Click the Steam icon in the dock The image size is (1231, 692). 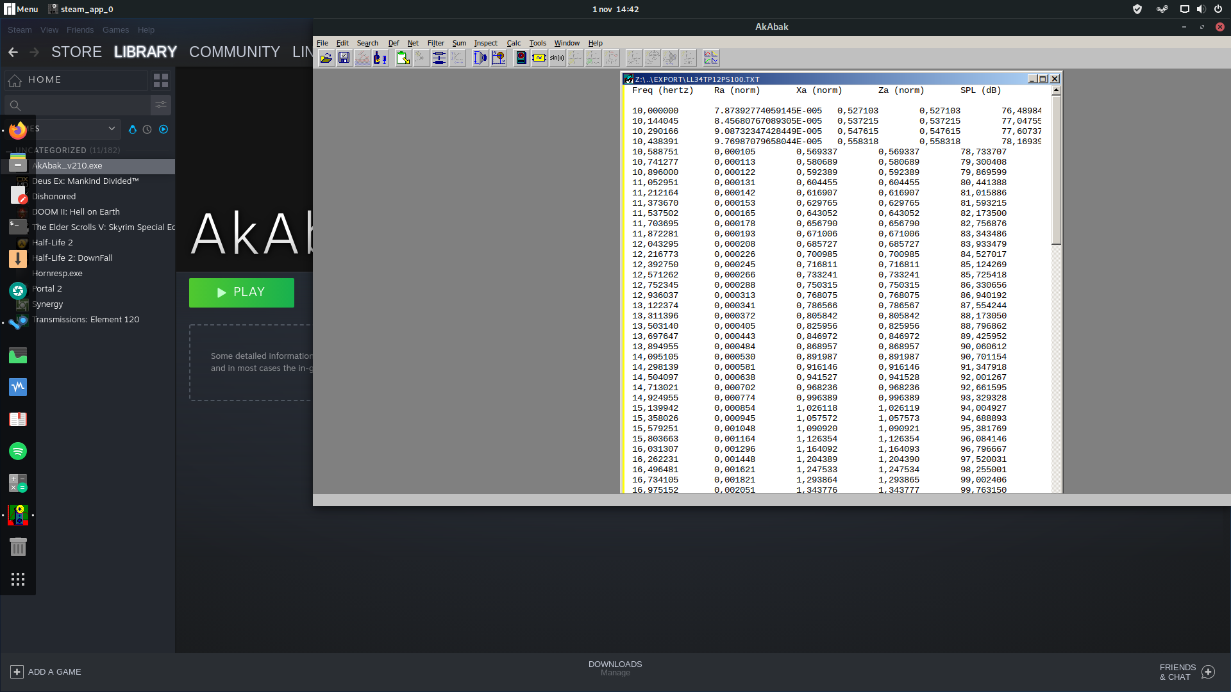point(18,322)
